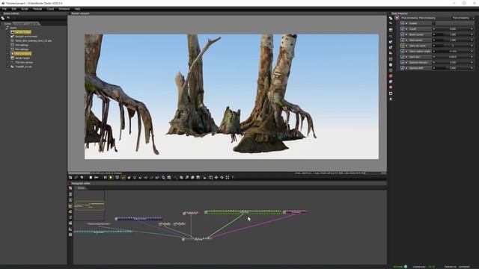
Task: Click the first icon in Scene outliner toolbar
Action: pos(3,18)
